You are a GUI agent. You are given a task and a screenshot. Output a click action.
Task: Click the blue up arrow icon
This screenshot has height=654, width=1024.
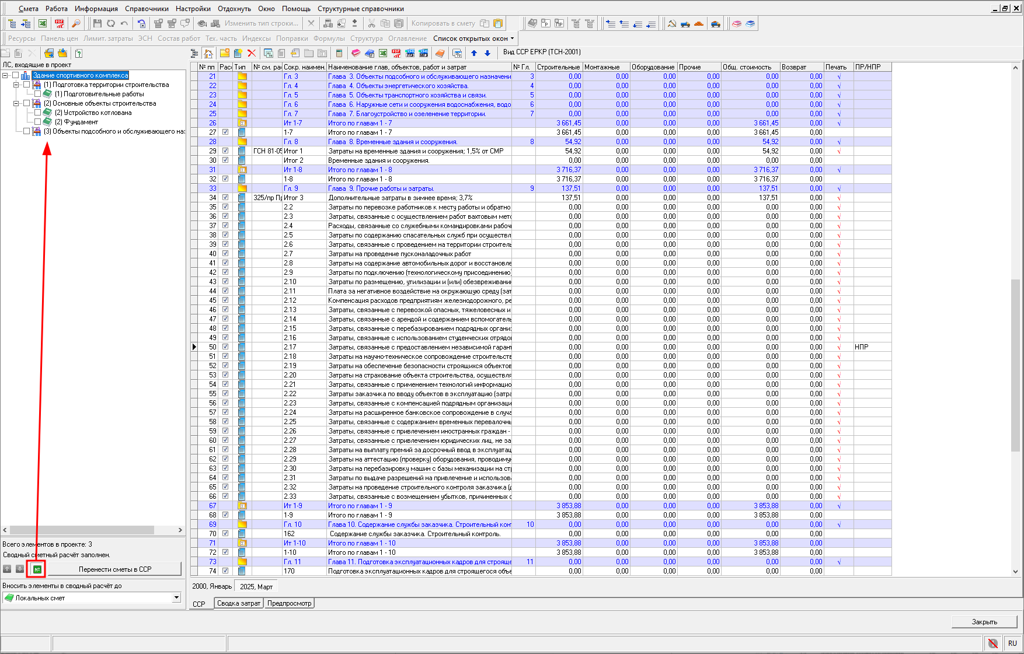(x=474, y=53)
